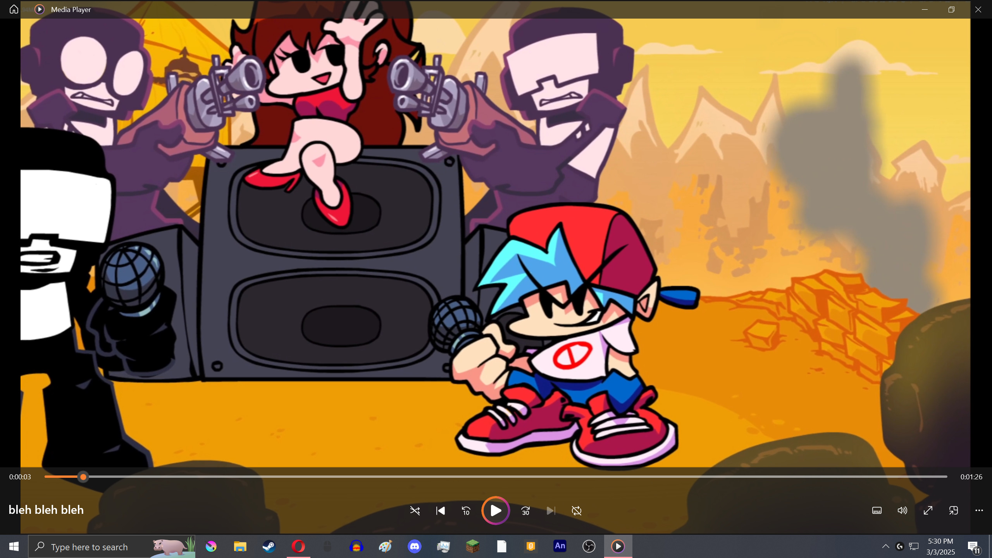Click the "Type here to search" box

tap(112, 546)
